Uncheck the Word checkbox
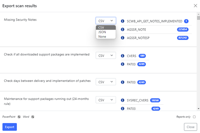This screenshot has height=133, width=200. [x=33, y=117]
